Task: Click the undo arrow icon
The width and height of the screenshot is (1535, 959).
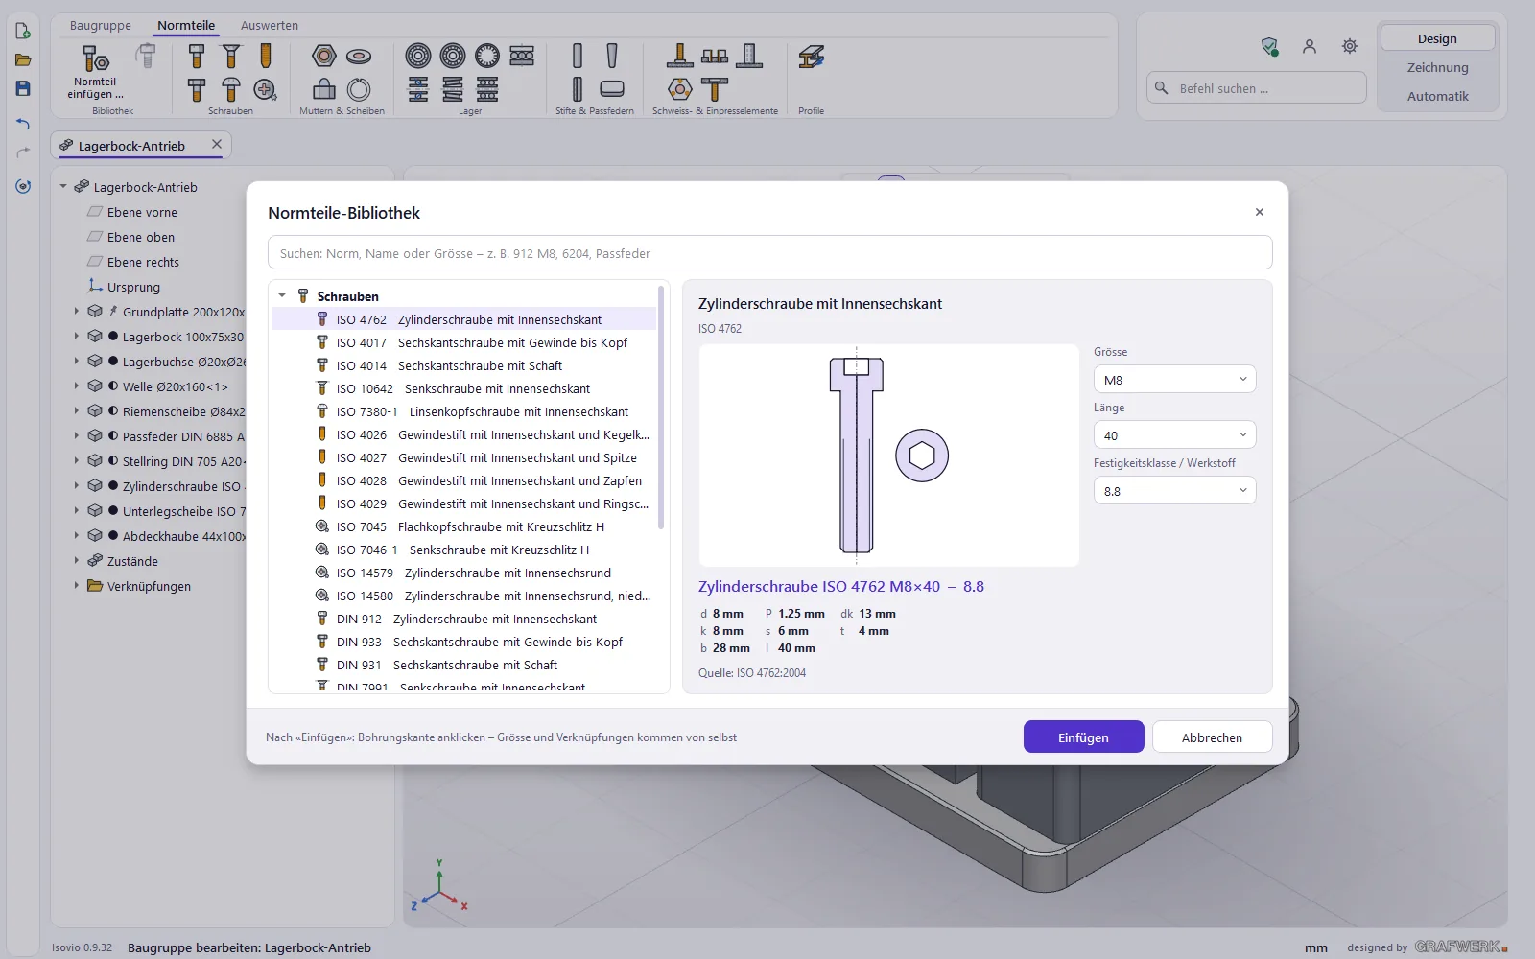Action: pyautogui.click(x=23, y=123)
